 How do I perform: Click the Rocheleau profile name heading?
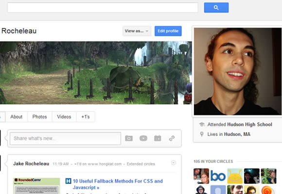19,31
